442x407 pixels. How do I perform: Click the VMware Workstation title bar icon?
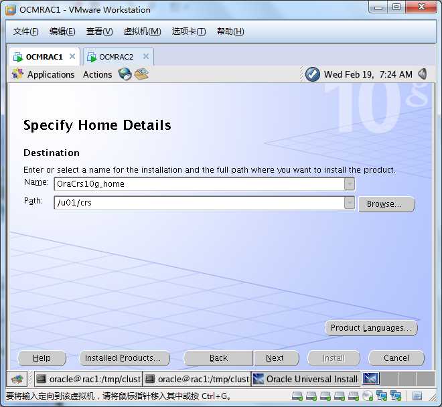[x=11, y=10]
